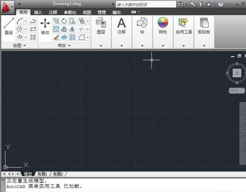
Task: Expand the 图层 panel arrow
Action: tap(101, 46)
